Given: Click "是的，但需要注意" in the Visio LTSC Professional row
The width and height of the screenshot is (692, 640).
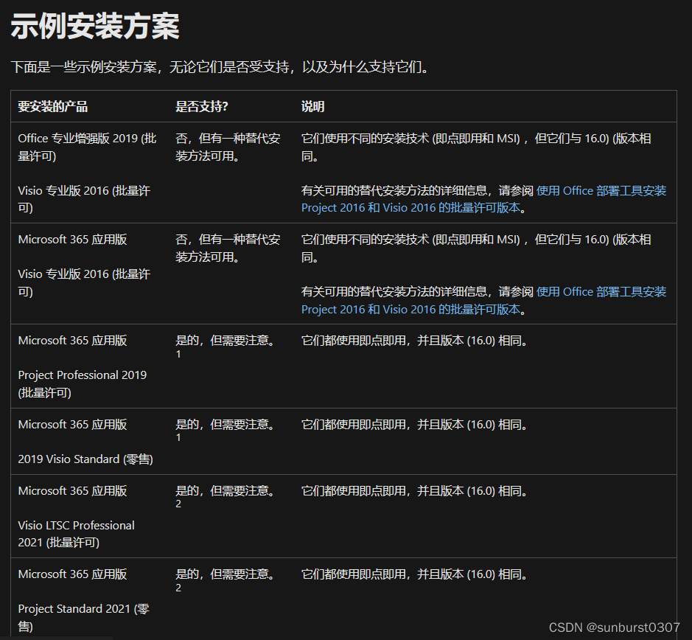Looking at the screenshot, I should (x=222, y=491).
